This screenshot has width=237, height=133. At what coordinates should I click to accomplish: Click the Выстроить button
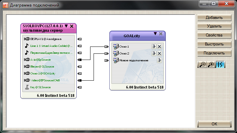214,44
